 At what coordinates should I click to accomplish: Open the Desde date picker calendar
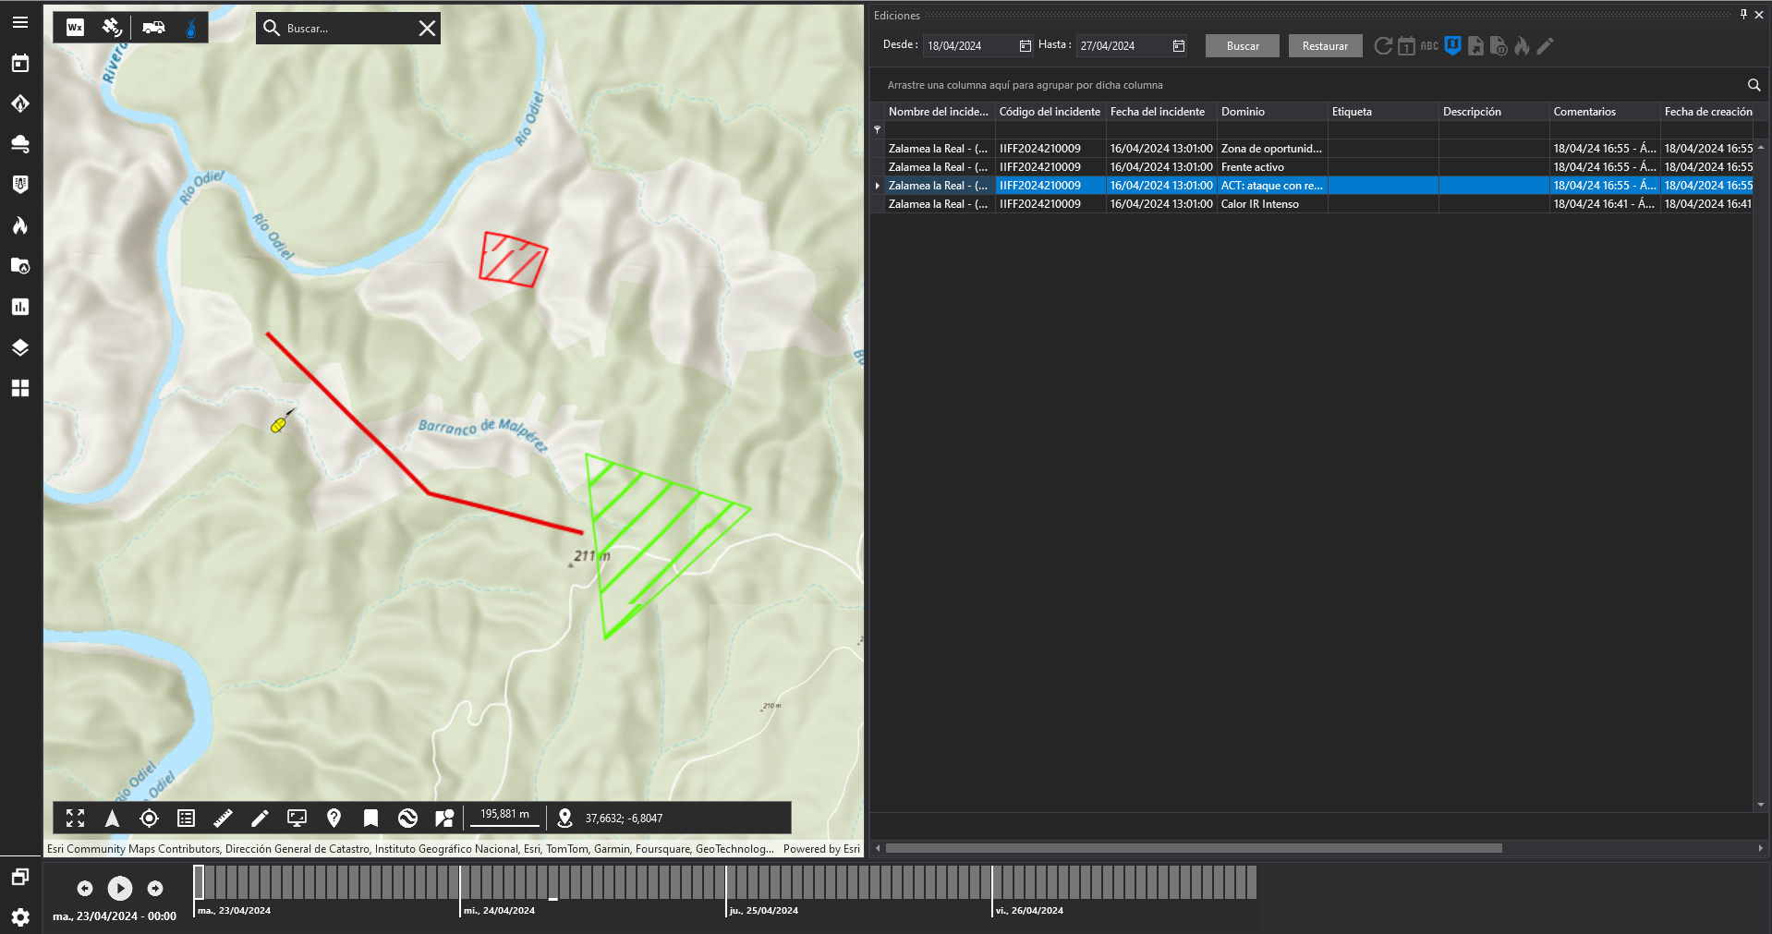(x=1025, y=46)
